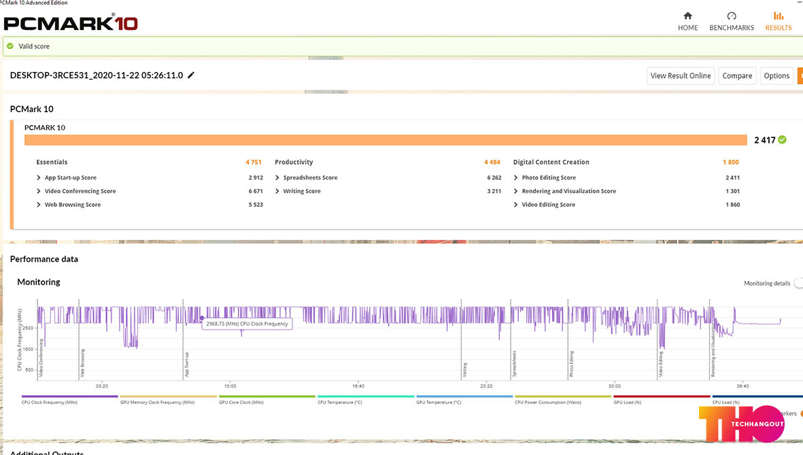Image resolution: width=803 pixels, height=455 pixels.
Task: Click the result name DESKTOP-3RCE531_2020-11-22
Action: pos(97,75)
